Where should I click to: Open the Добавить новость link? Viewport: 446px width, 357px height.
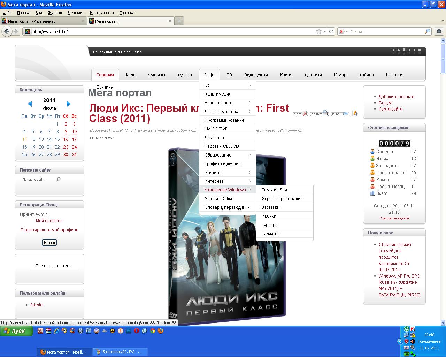(396, 97)
